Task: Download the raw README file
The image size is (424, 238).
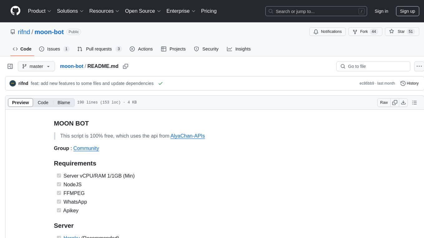Action: tap(403, 102)
